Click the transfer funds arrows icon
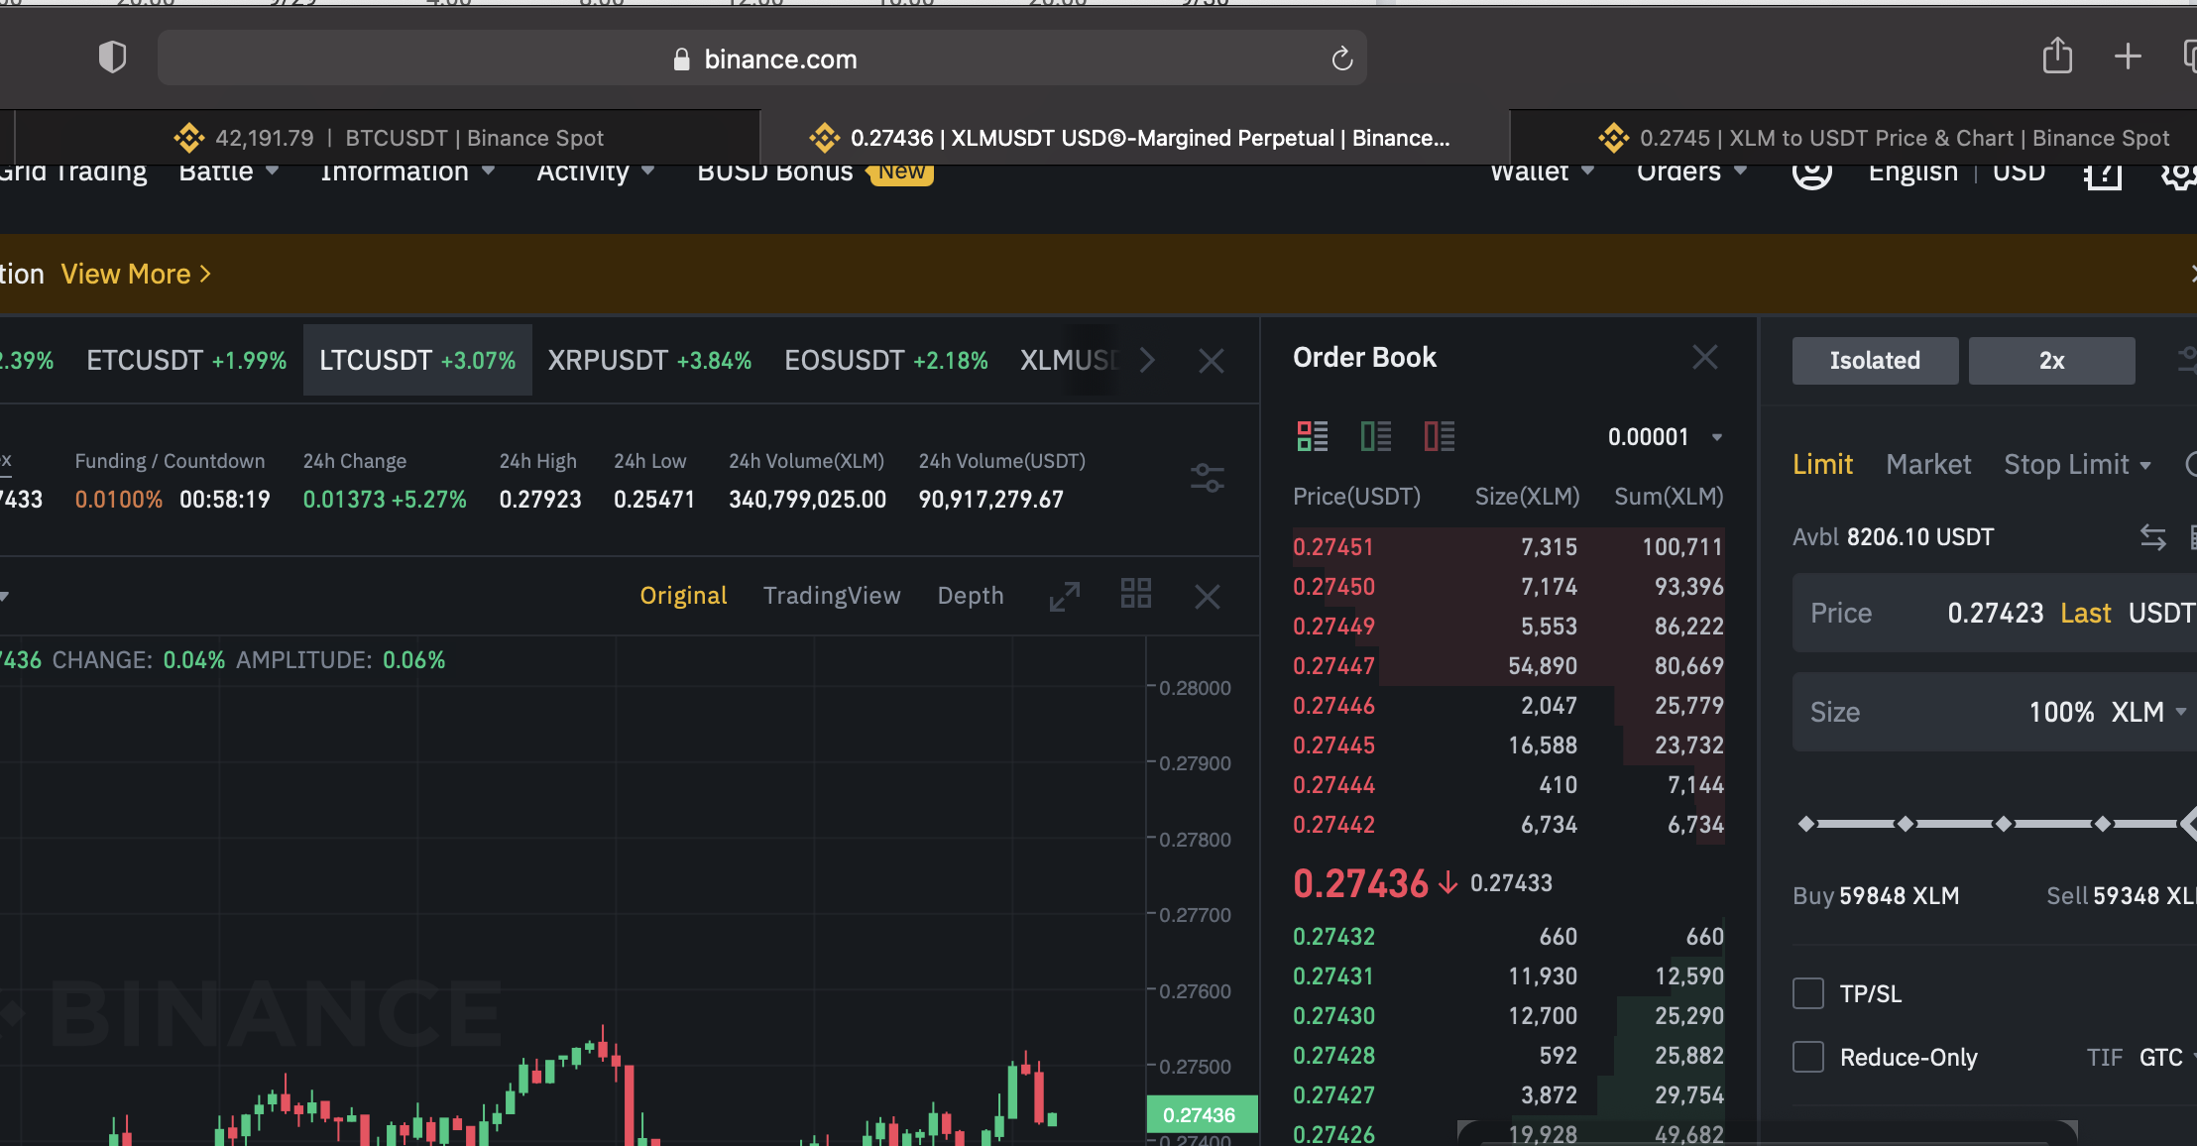Image resolution: width=2197 pixels, height=1146 pixels. pyautogui.click(x=2152, y=537)
